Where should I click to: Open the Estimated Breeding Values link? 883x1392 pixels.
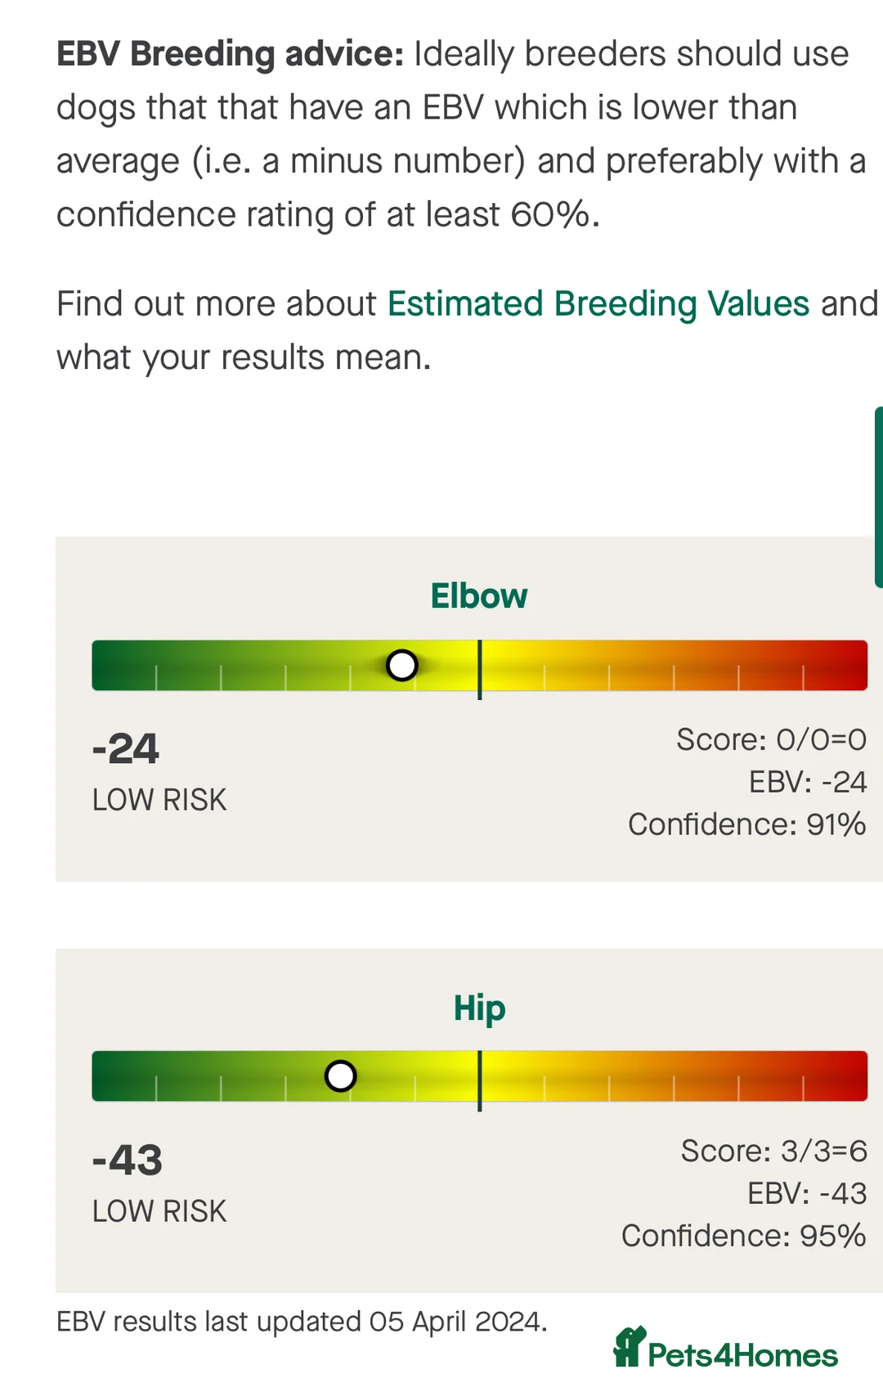[x=598, y=303]
